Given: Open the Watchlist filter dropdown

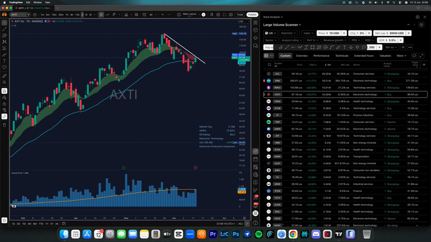Looking at the screenshot, I should (289, 33).
